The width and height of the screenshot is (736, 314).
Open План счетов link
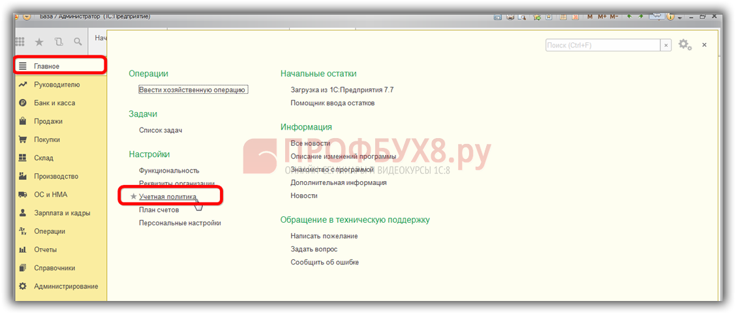click(x=159, y=210)
